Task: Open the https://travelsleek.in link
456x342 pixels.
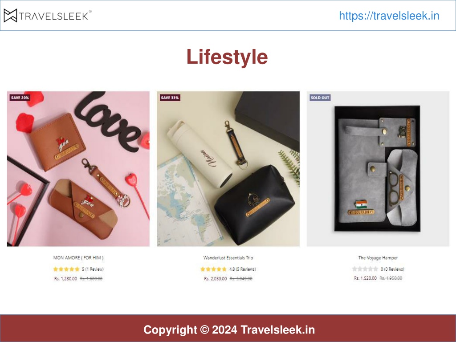Action: coord(389,16)
